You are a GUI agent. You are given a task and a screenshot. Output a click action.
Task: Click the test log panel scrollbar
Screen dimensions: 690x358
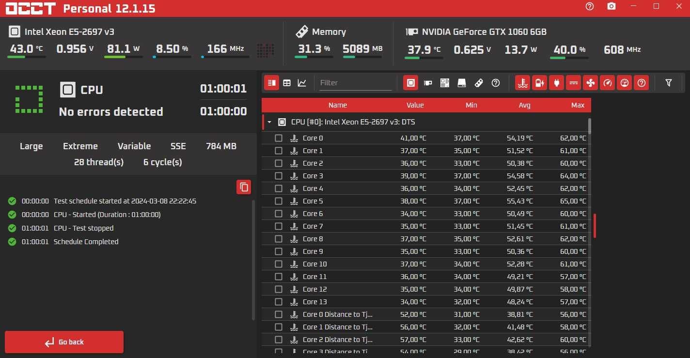[x=253, y=260]
